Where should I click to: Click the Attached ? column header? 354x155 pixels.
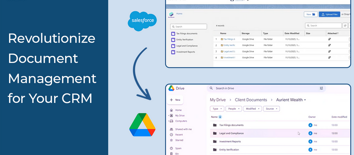333,33
